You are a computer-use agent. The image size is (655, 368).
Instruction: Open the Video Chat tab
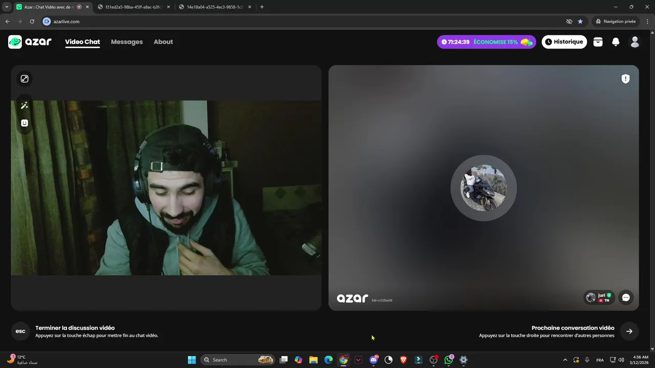[82, 42]
